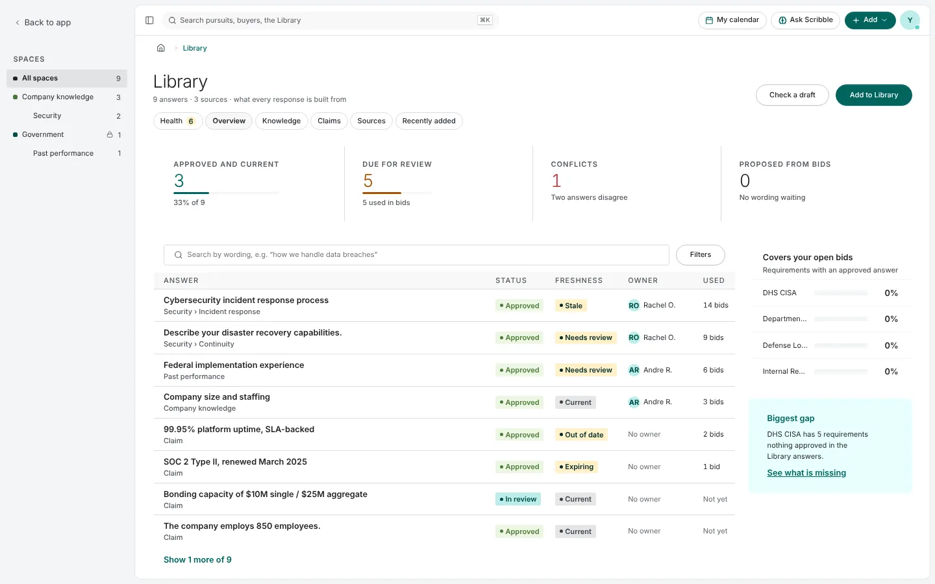
Task: Click the search magnifier icon in top bar
Action: click(172, 20)
